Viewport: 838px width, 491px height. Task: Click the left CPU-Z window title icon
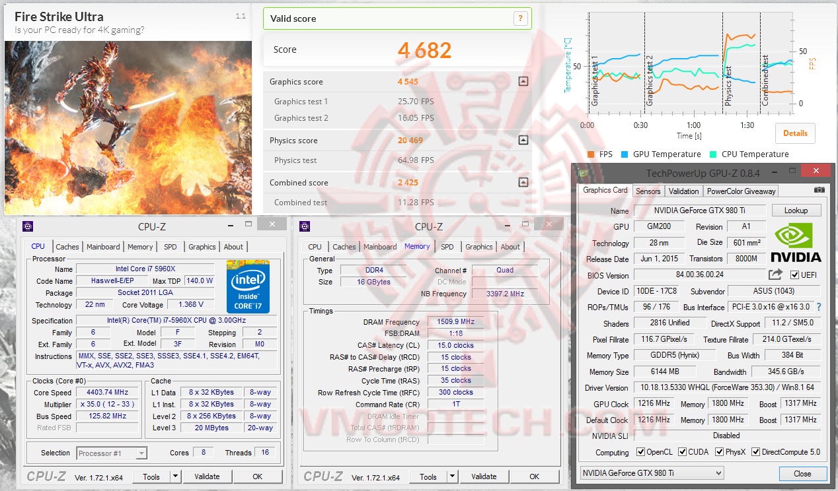pos(28,226)
